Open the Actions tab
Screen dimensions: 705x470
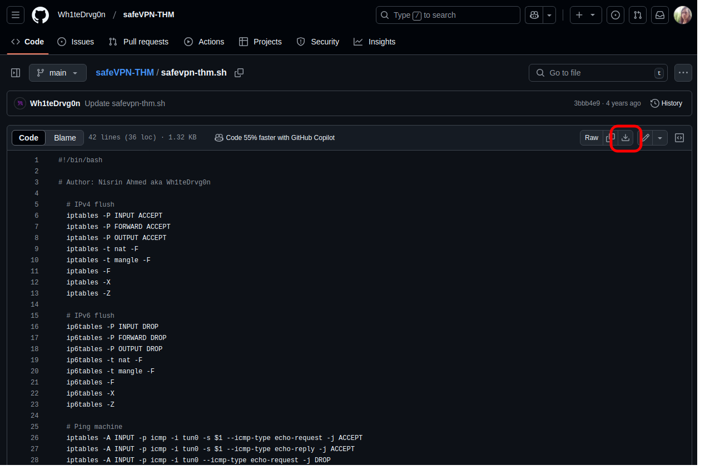coord(204,42)
